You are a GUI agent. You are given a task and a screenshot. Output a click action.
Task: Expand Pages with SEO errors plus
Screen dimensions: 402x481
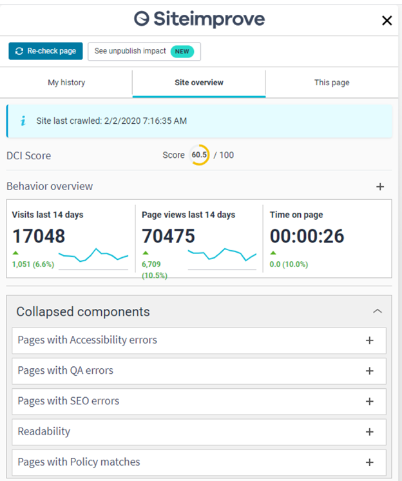pos(370,401)
